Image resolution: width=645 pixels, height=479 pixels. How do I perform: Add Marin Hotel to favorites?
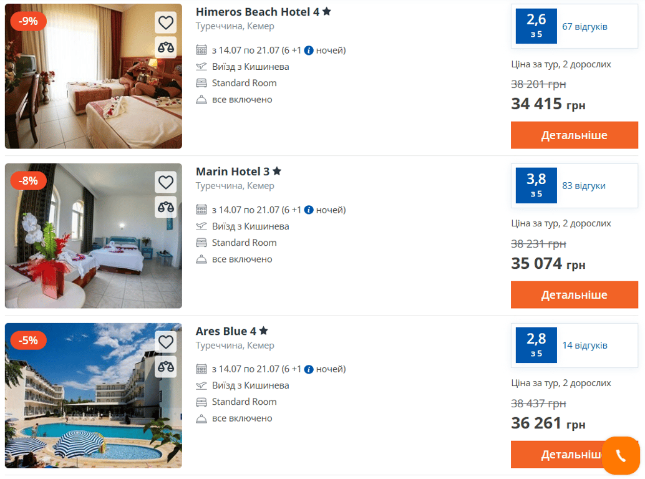coord(165,182)
